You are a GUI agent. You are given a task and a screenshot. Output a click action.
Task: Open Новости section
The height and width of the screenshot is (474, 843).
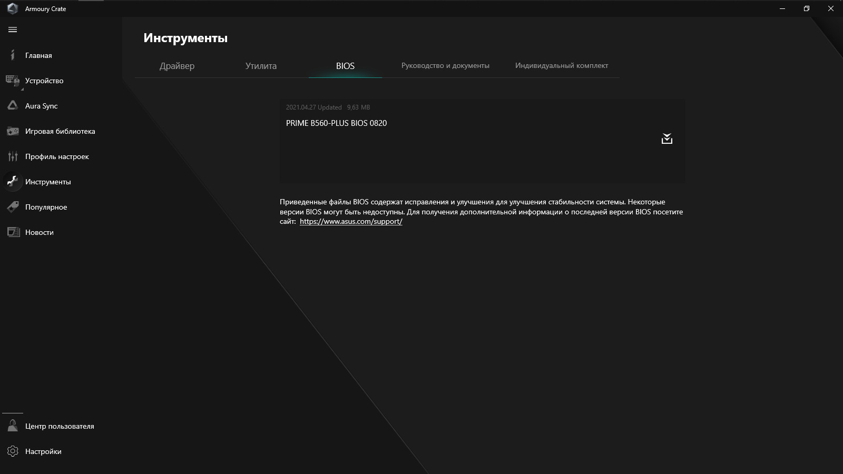pos(40,232)
